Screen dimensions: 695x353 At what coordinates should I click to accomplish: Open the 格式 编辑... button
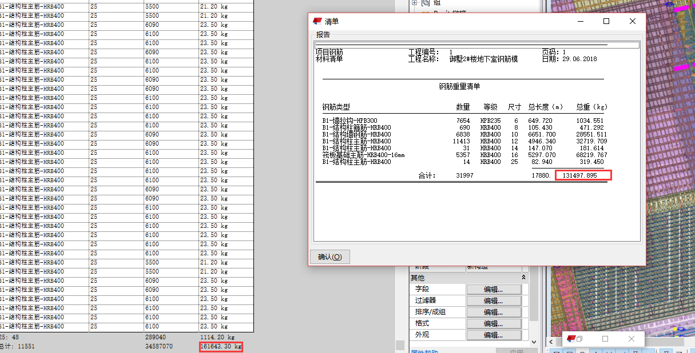pyautogui.click(x=494, y=324)
